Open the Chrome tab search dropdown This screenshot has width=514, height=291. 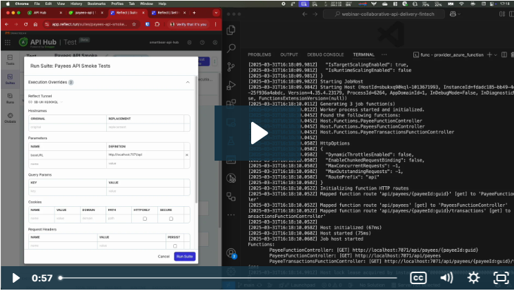[216, 13]
